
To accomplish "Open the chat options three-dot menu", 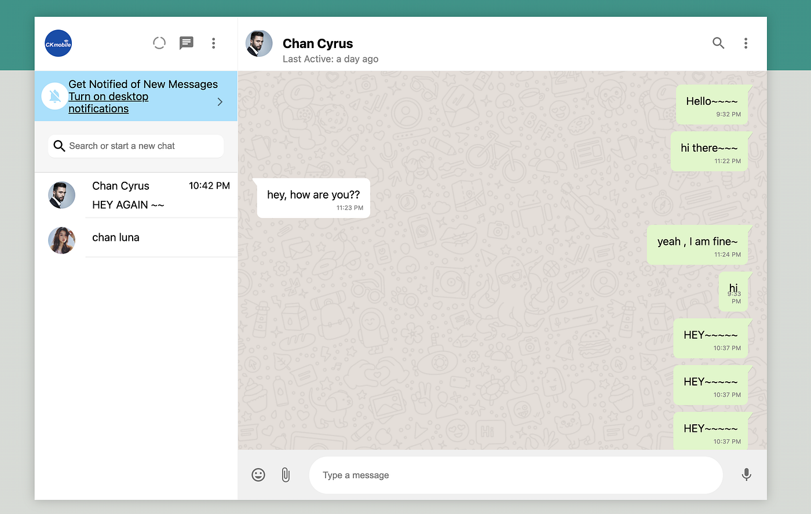I will pyautogui.click(x=746, y=43).
